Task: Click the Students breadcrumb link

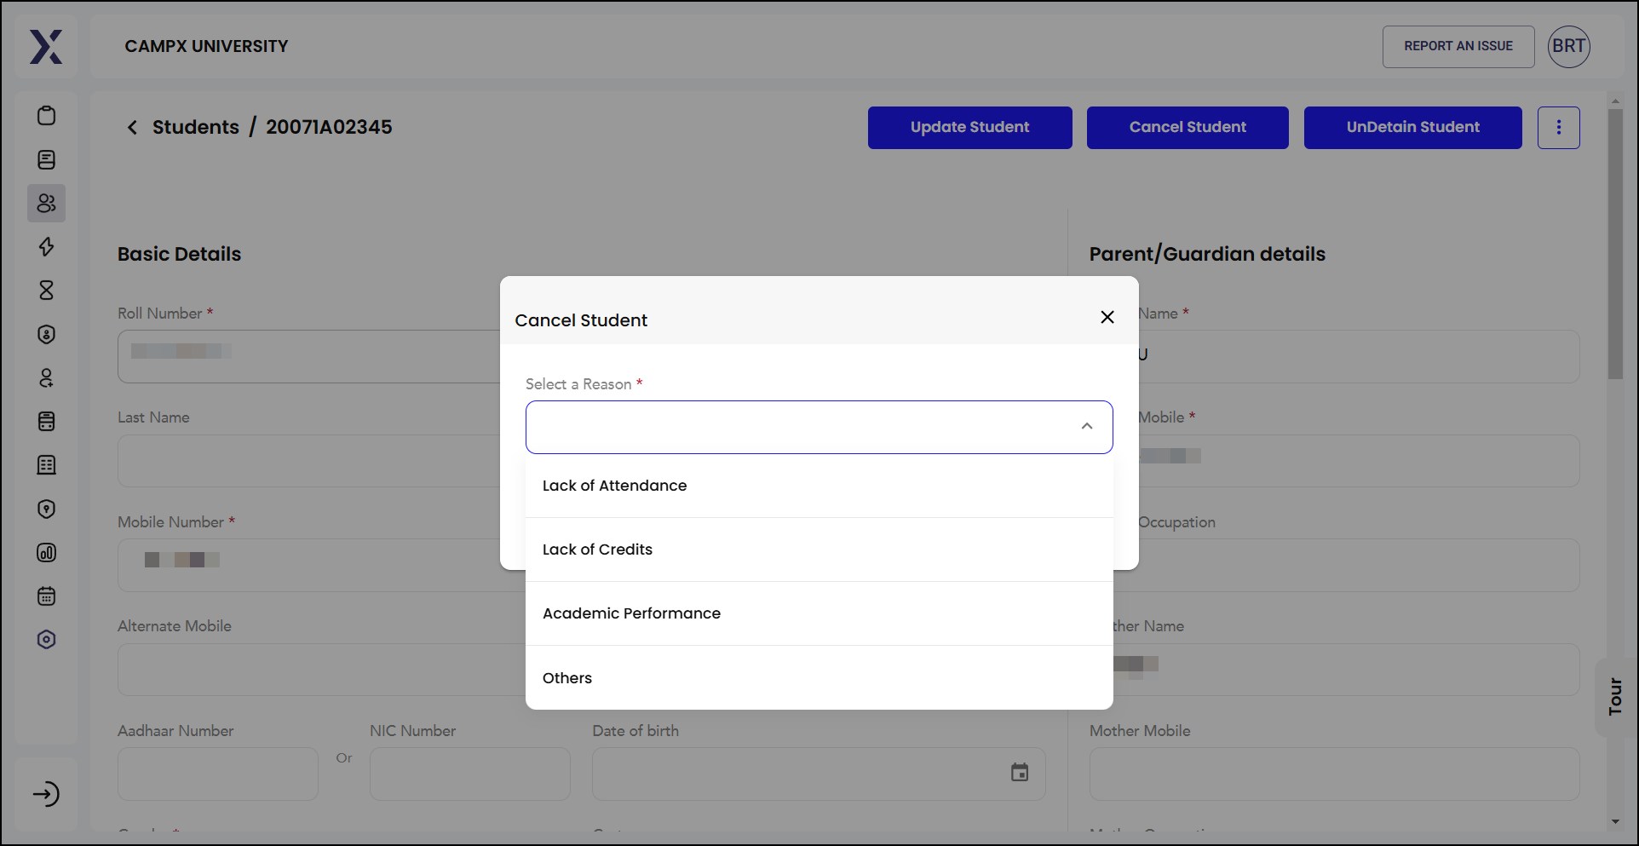Action: coord(196,127)
